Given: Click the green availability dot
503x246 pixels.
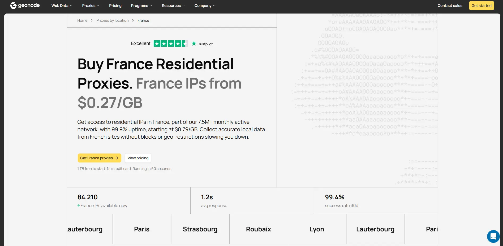Looking at the screenshot, I should [x=79, y=205].
